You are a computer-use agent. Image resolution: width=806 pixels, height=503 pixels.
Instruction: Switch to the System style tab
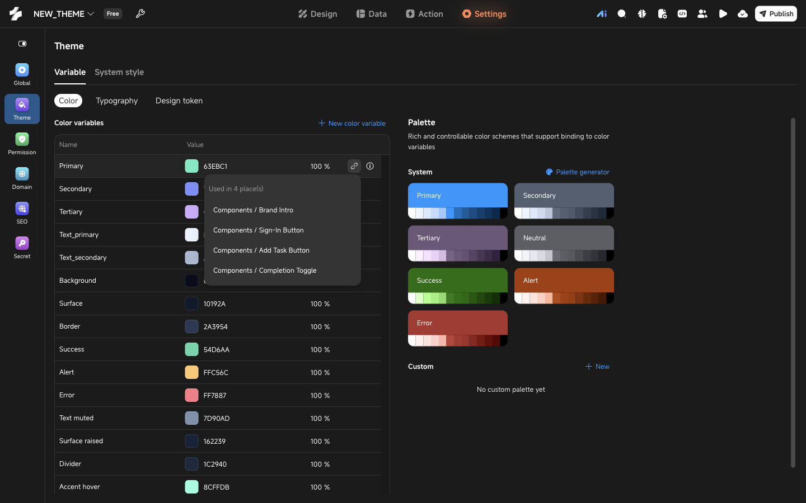(x=119, y=72)
